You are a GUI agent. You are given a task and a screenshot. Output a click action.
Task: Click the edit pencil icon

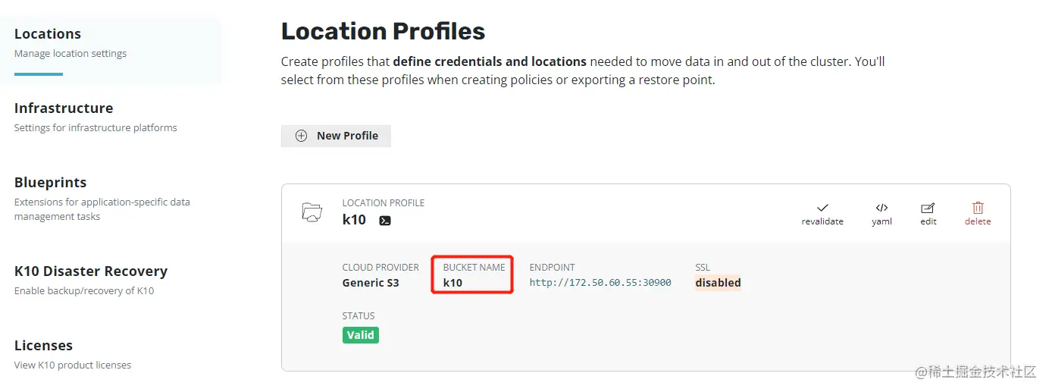(x=928, y=207)
